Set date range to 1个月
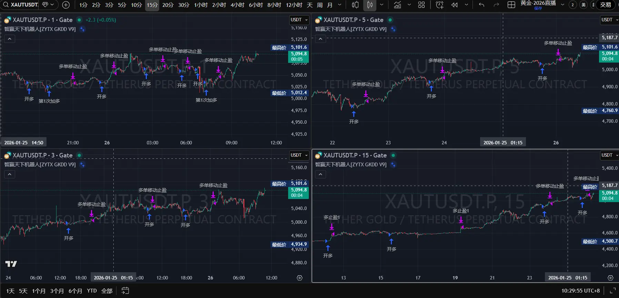This screenshot has width=619, height=298. coord(39,291)
